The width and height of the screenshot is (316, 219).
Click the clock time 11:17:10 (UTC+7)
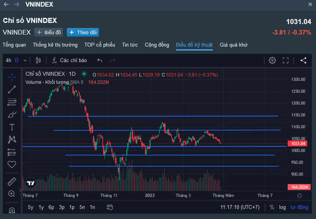click(x=240, y=207)
